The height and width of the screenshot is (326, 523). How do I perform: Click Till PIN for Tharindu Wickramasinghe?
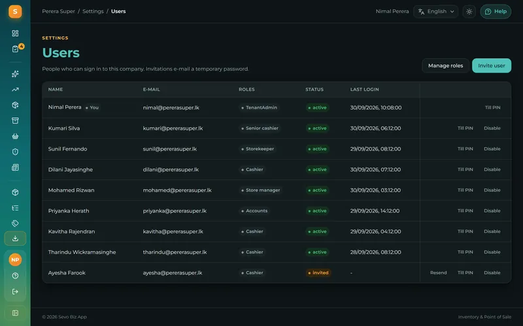tap(465, 252)
